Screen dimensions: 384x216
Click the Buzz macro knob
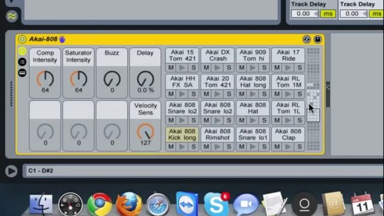pos(112,79)
